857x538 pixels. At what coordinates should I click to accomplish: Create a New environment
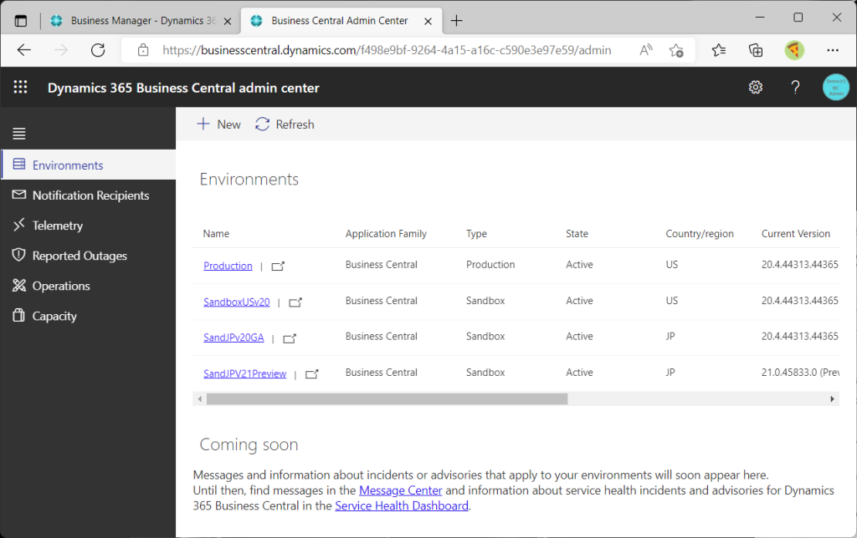point(218,124)
